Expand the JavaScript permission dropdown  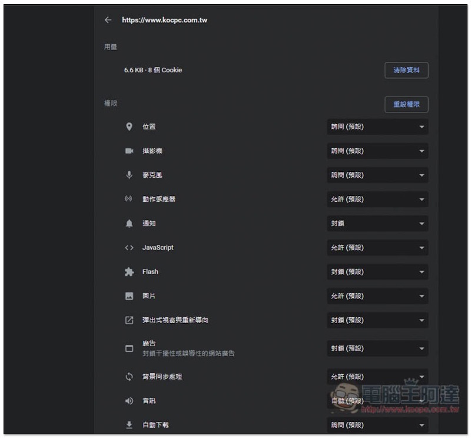pyautogui.click(x=377, y=248)
